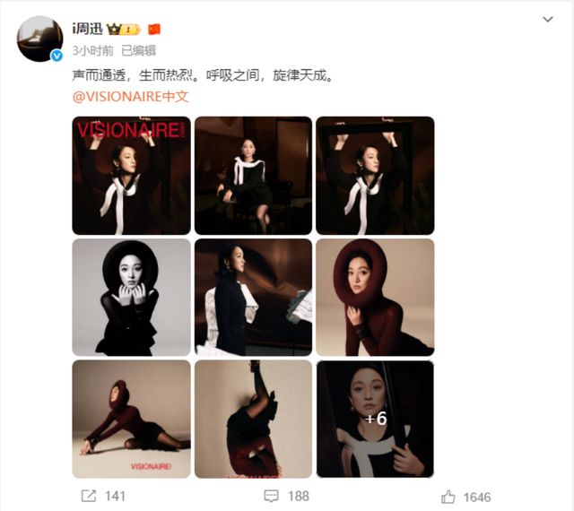Click the blue verified badge on avatar

click(x=57, y=56)
